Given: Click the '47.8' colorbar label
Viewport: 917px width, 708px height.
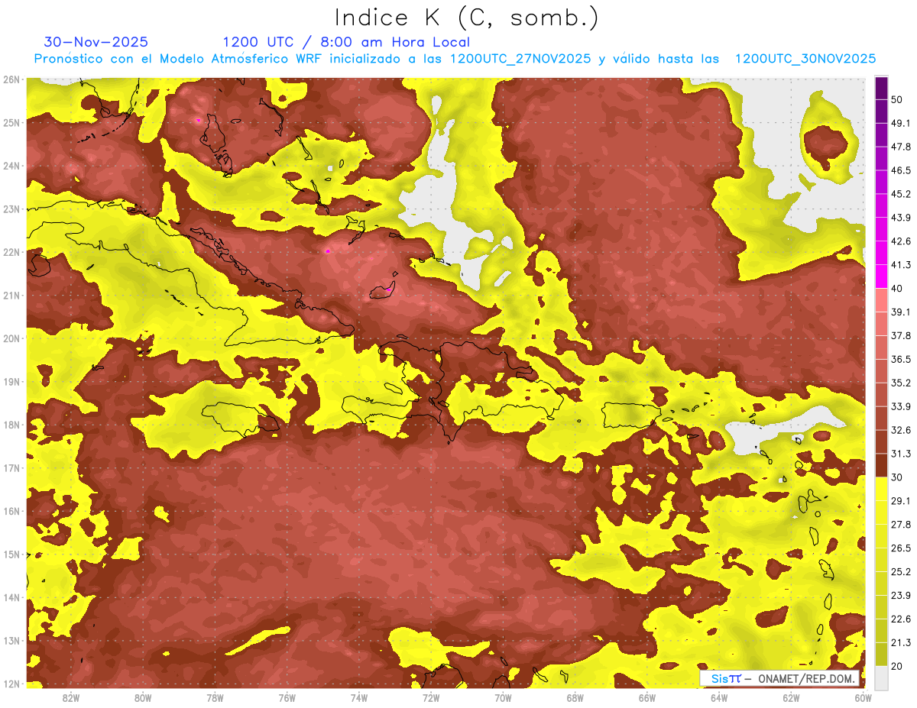Looking at the screenshot, I should pyautogui.click(x=899, y=147).
